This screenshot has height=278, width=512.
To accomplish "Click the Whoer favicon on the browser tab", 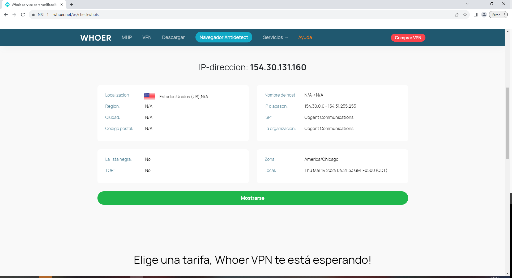I will pos(7,5).
